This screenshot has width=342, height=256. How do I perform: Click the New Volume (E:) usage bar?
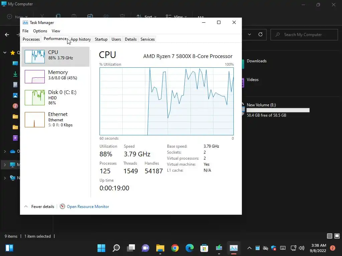point(278,110)
